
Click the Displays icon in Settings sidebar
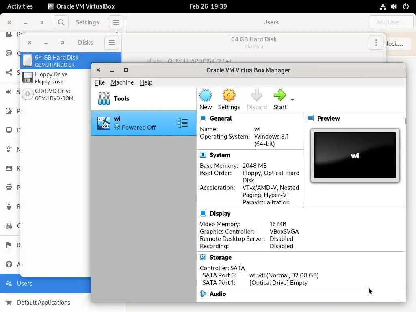[x=9, y=130]
